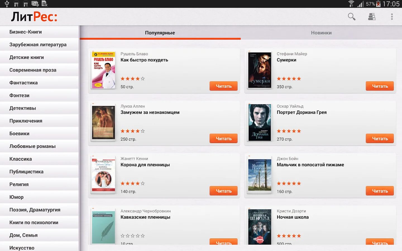Select Юмор category
This screenshot has height=251, width=402.
coord(39,197)
